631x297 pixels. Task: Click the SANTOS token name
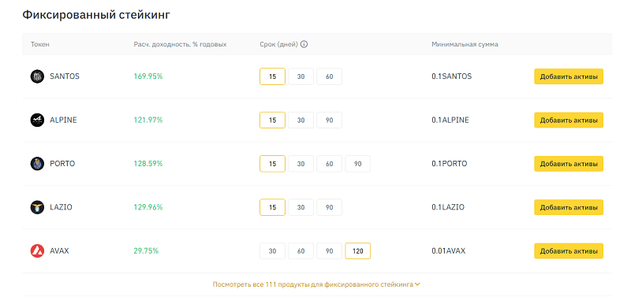click(65, 76)
